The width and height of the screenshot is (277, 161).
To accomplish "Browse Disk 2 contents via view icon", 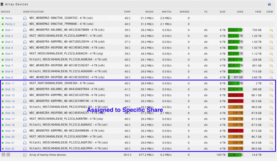I will (x=271, y=36).
